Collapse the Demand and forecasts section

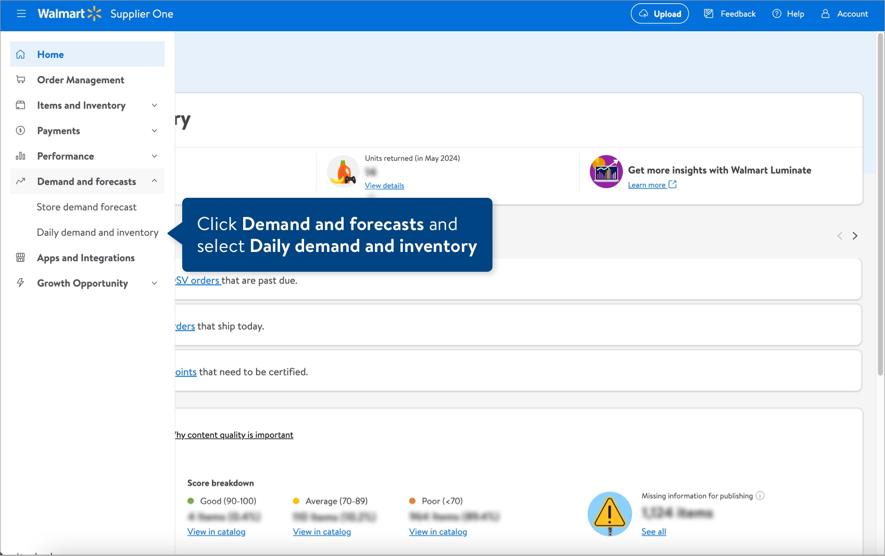(x=154, y=181)
